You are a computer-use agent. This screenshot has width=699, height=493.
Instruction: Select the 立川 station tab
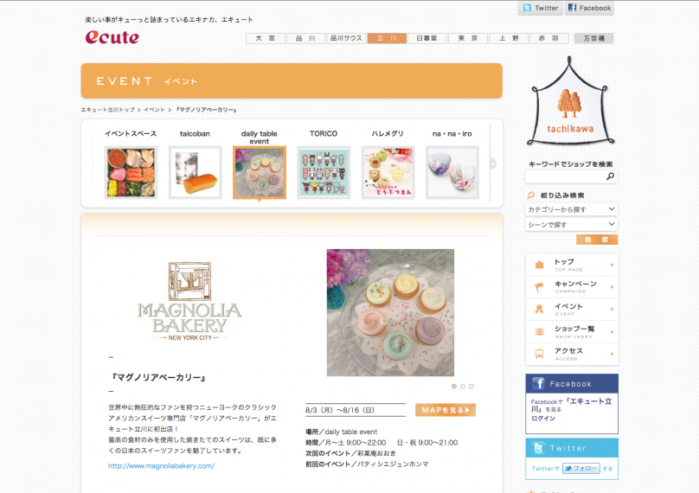point(387,38)
